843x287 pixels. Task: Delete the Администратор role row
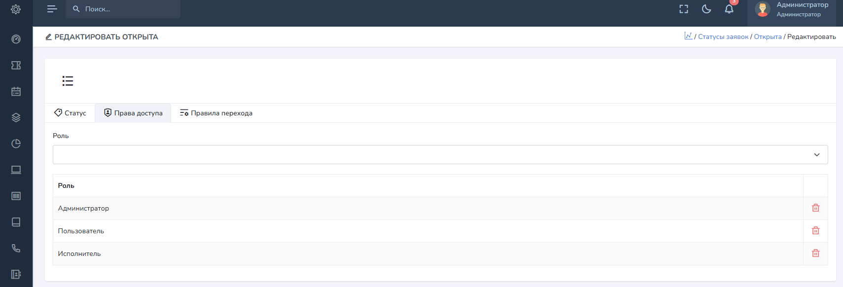815,208
